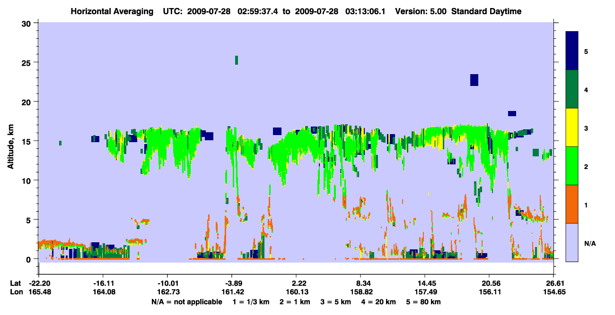The width and height of the screenshot is (615, 315).
Task: Click the colorbar label 'N/A'
Action: pos(589,243)
